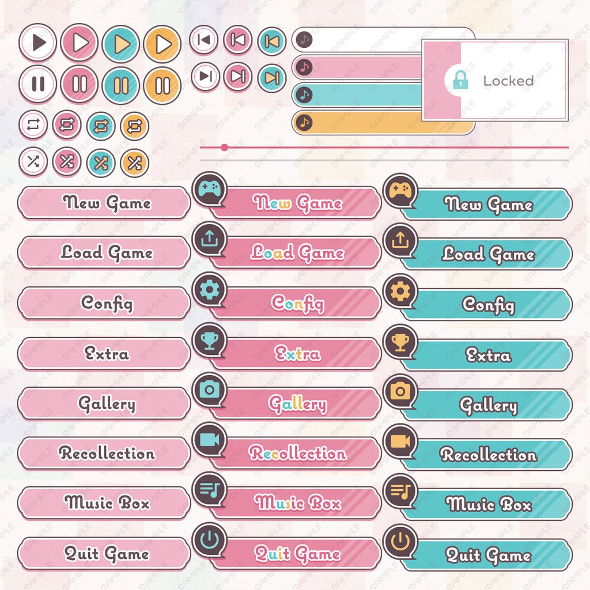Click the teal video camera icon bubble
590x590 pixels.
[x=209, y=440]
